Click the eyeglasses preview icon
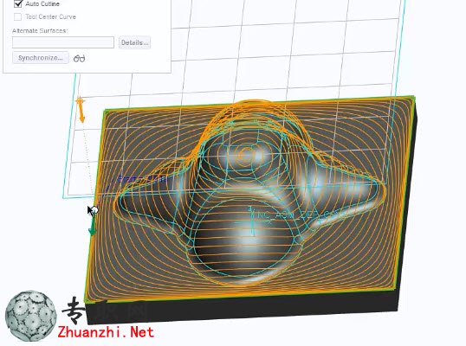 coord(79,59)
